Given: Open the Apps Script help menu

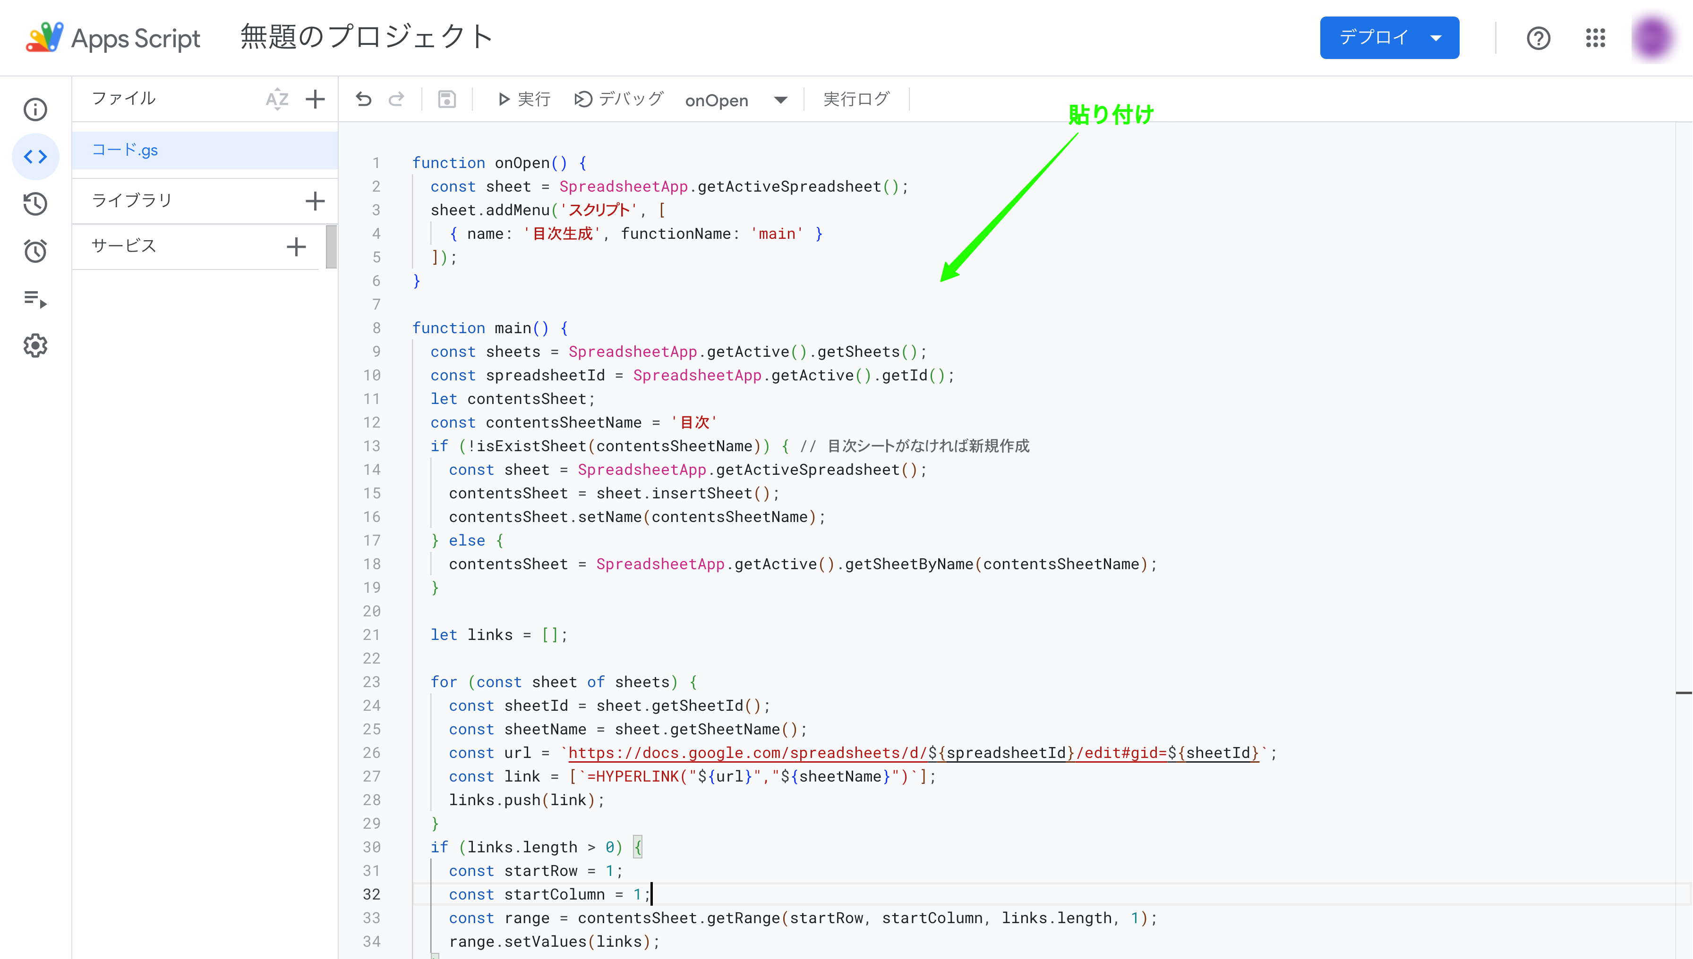Looking at the screenshot, I should click(x=1539, y=38).
